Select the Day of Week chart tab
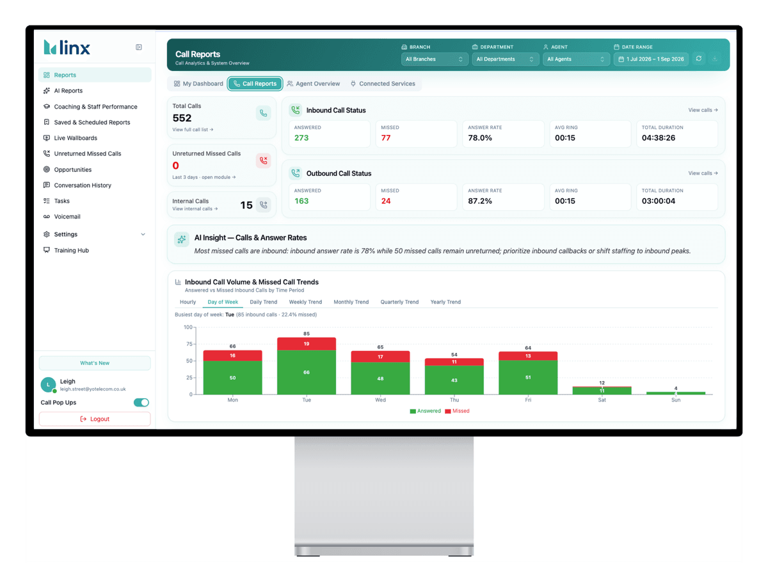 tap(223, 302)
